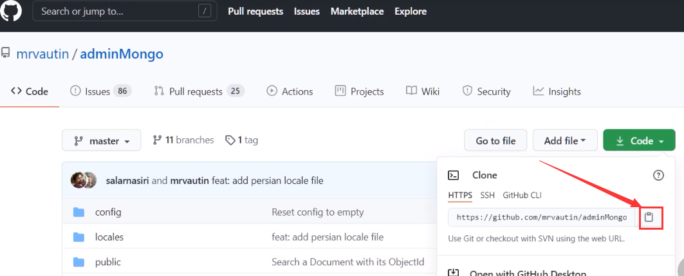Click the salarnasiri contributor avatar
Screen dimensions: 684x276
click(x=79, y=180)
